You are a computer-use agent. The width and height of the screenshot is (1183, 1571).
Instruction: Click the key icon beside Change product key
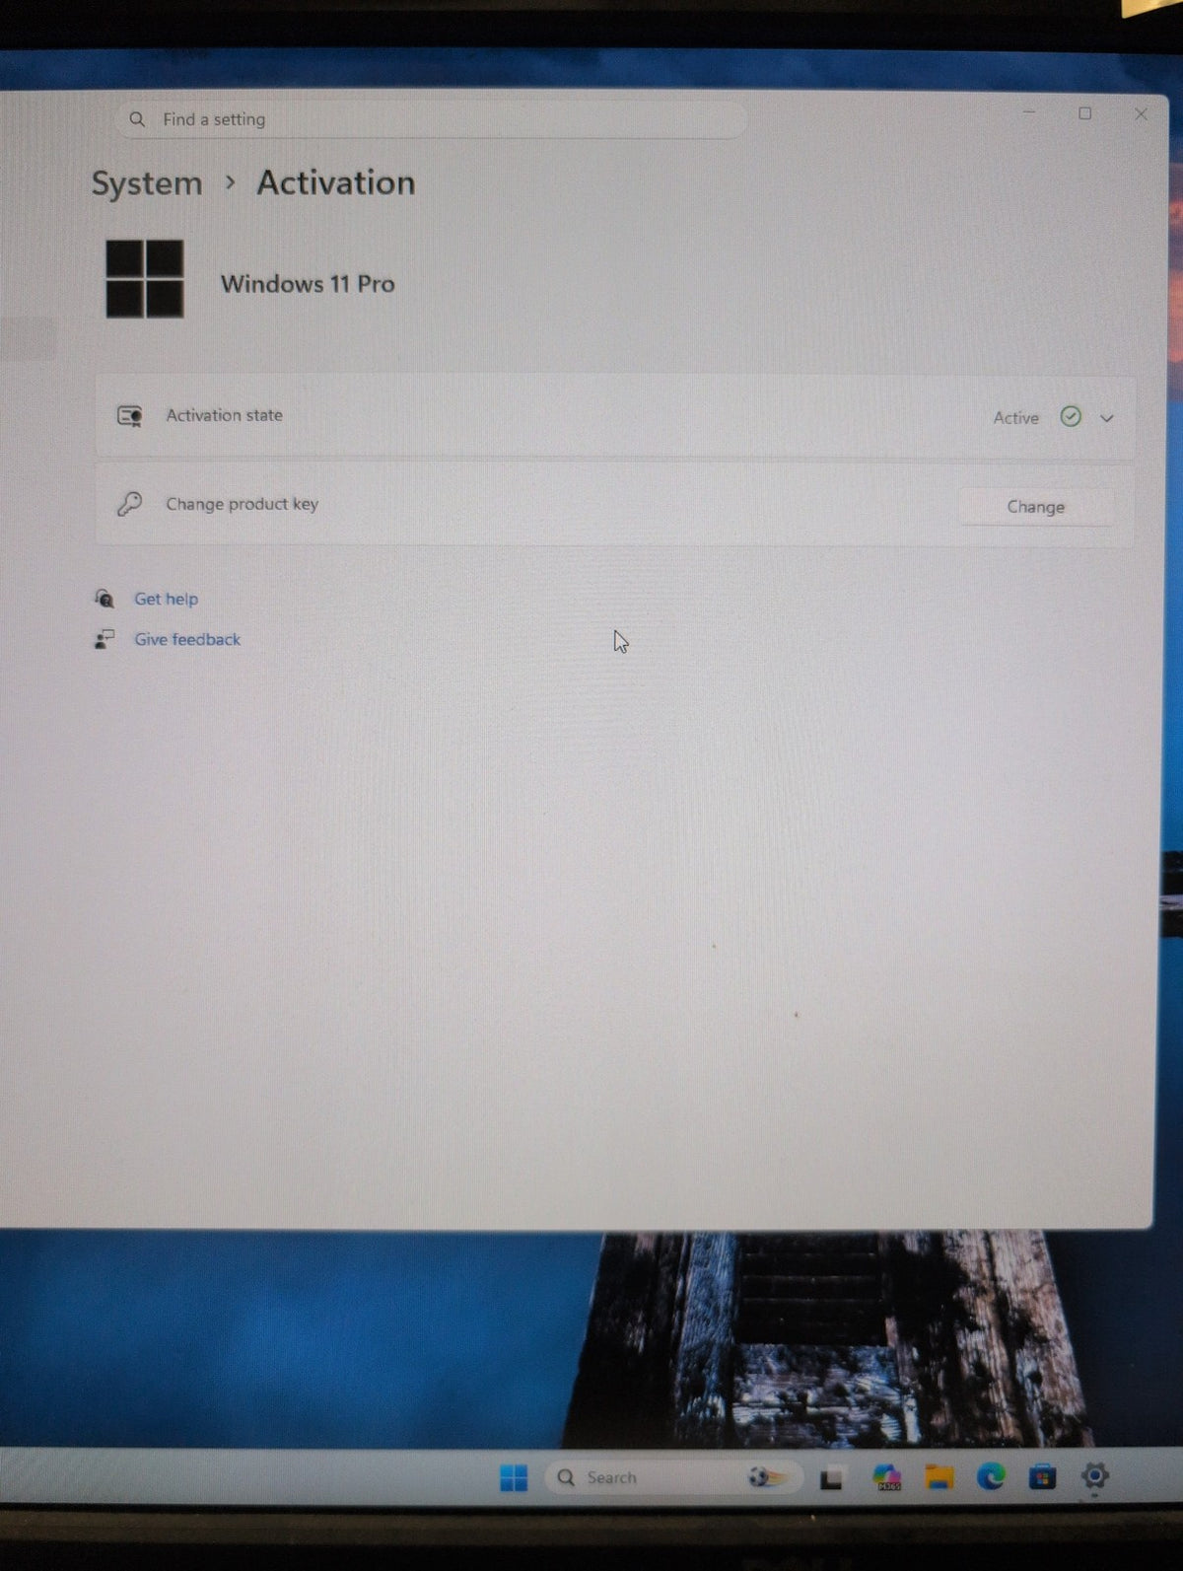pos(130,504)
